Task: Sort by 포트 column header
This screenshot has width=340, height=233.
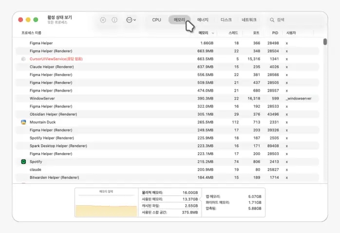Action: pos(256,33)
